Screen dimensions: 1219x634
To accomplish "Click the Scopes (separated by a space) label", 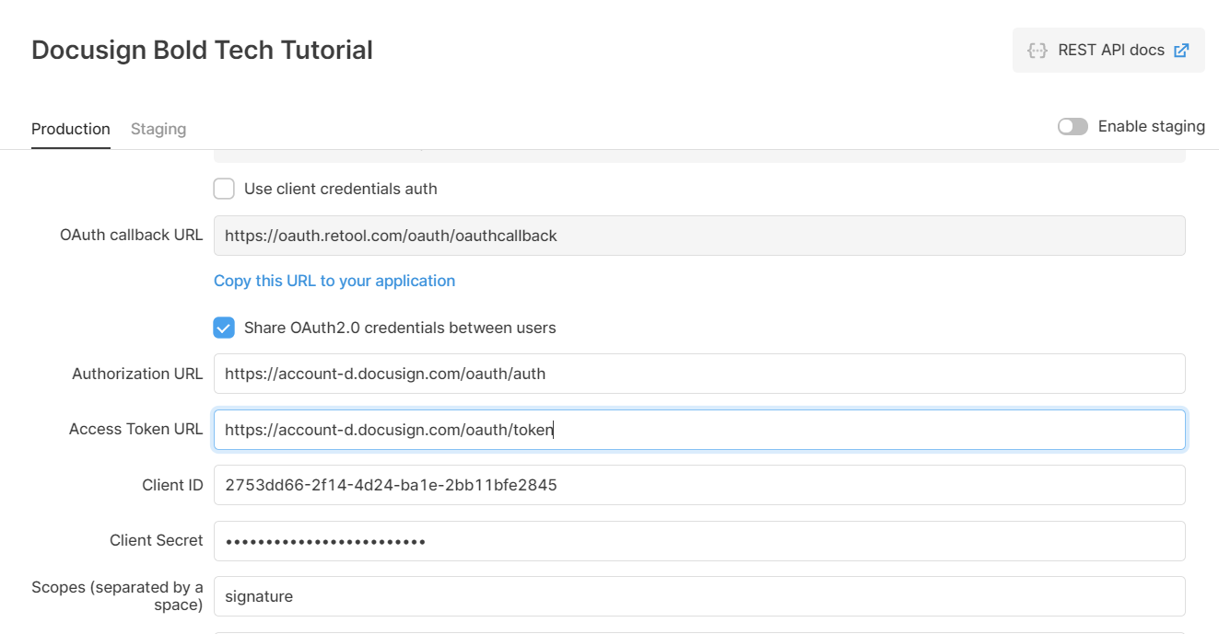I will click(x=117, y=596).
